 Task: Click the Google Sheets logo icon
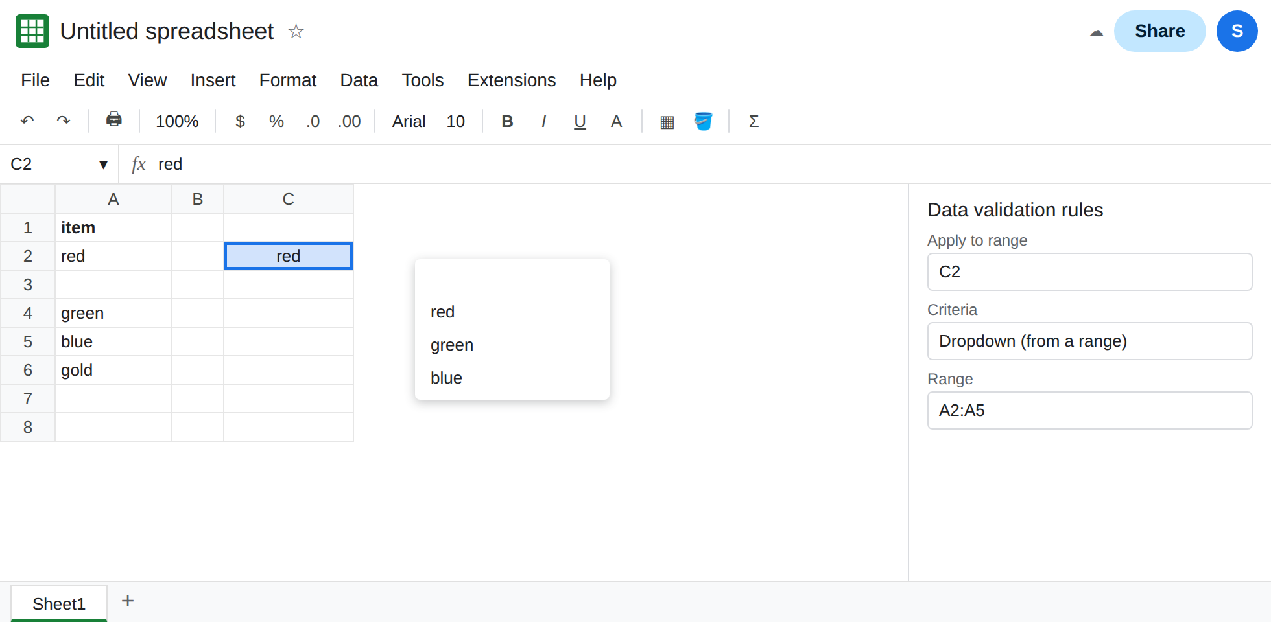(32, 31)
